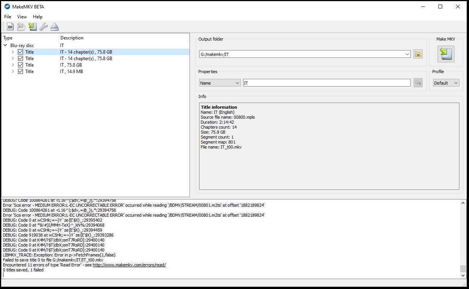This screenshot has height=289, width=469.
Task: Browse for output folder with folder icon
Action: [418, 54]
